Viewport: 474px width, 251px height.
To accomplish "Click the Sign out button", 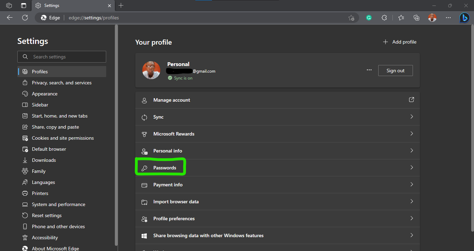I will coord(395,70).
